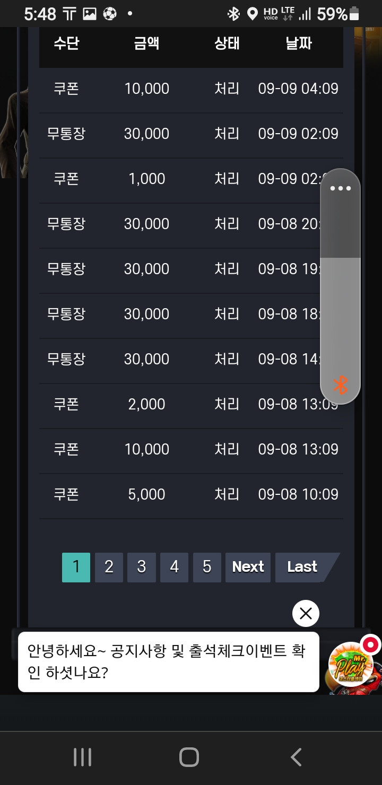The height and width of the screenshot is (785, 382).
Task: Jump to the Last page
Action: (x=306, y=567)
